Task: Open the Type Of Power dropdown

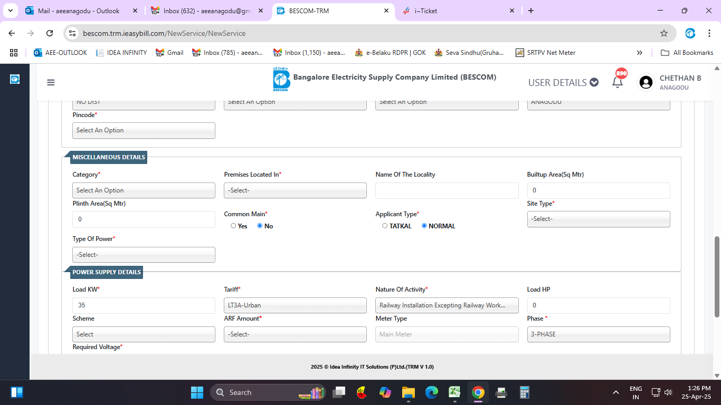Action: coord(144,255)
